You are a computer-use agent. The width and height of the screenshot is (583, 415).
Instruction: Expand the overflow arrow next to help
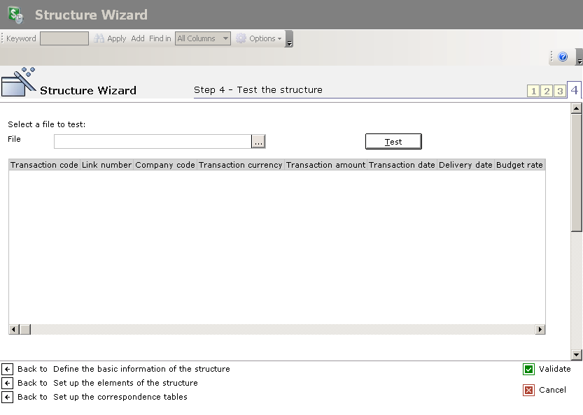[579, 59]
